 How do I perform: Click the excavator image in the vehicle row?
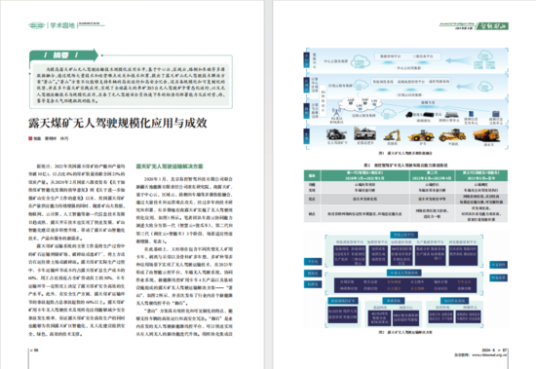coord(392,135)
